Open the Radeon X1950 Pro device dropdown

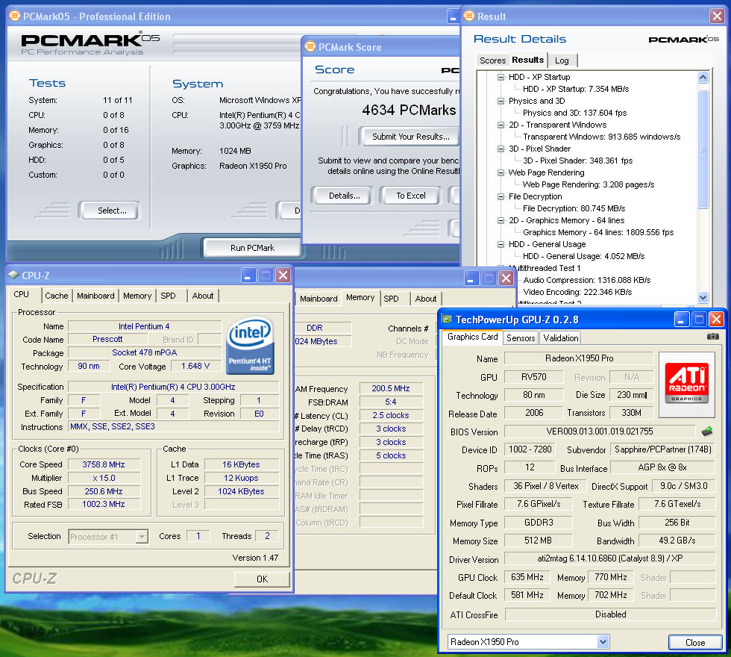coord(603,641)
